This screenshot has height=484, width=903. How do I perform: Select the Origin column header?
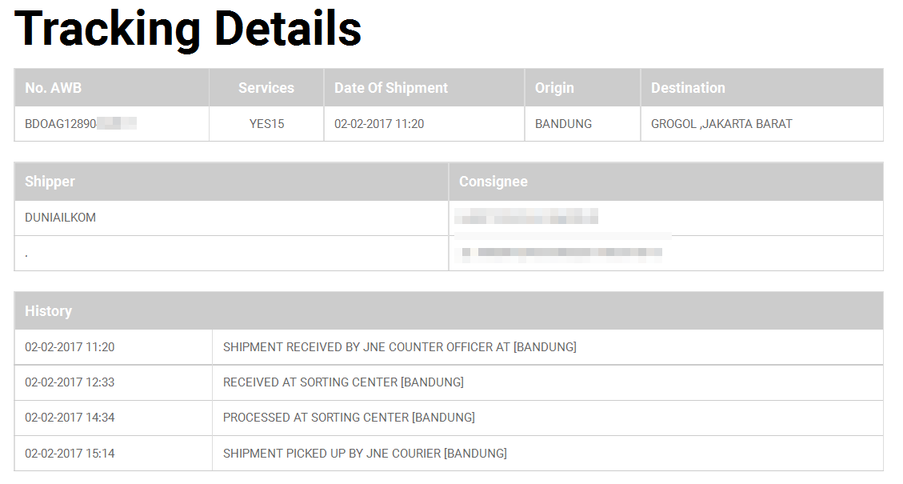554,87
